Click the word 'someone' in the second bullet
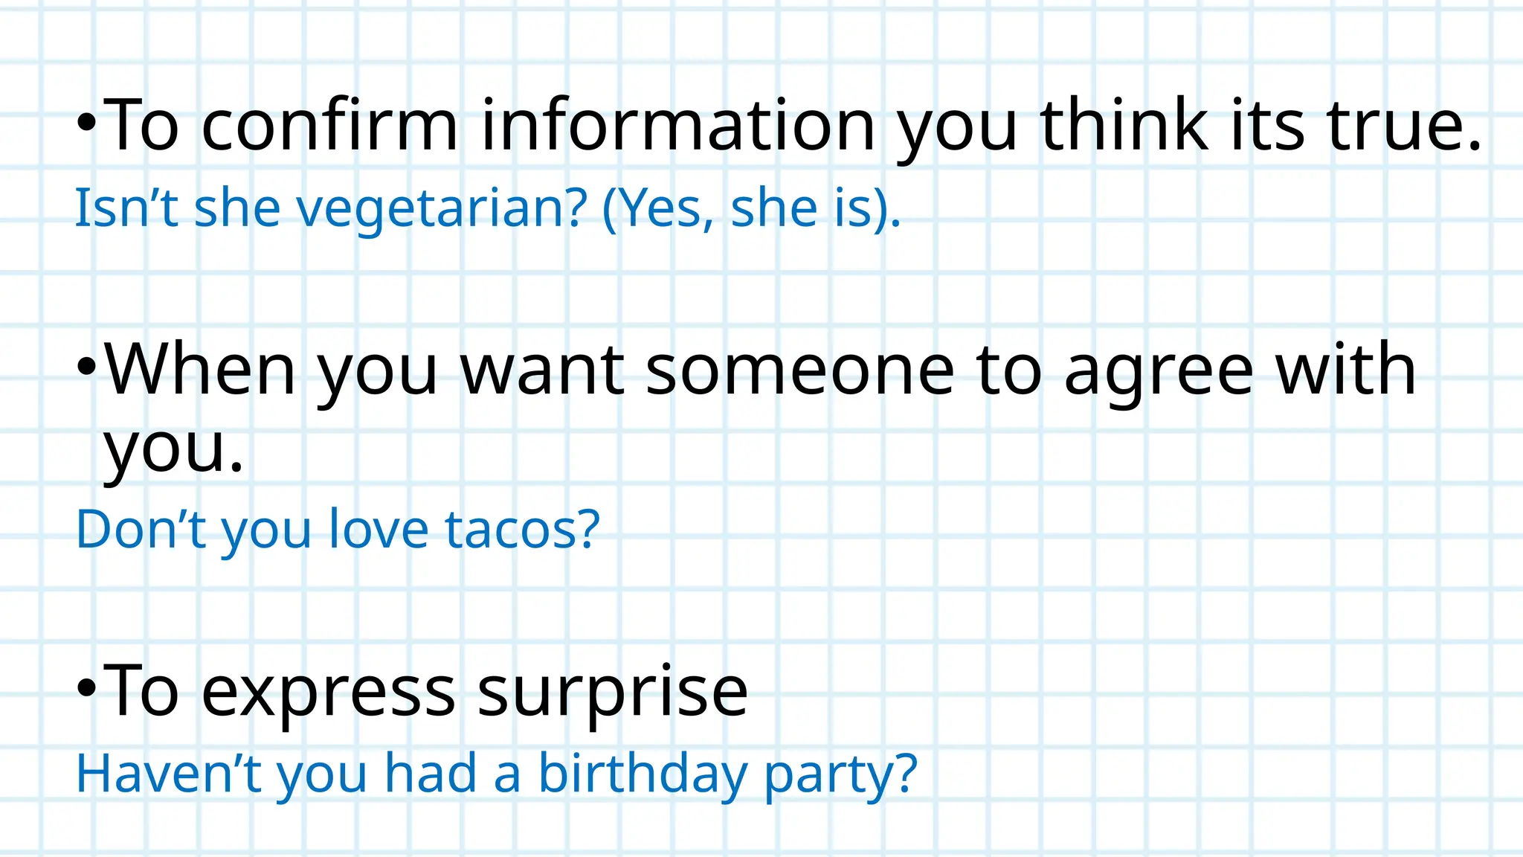 [800, 371]
